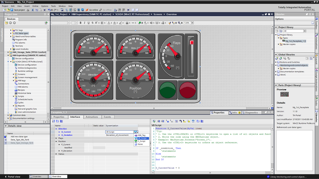This screenshot has height=179, width=319.
Task: Collapse the Project tree panel arrow
Action: (x=48, y=14)
